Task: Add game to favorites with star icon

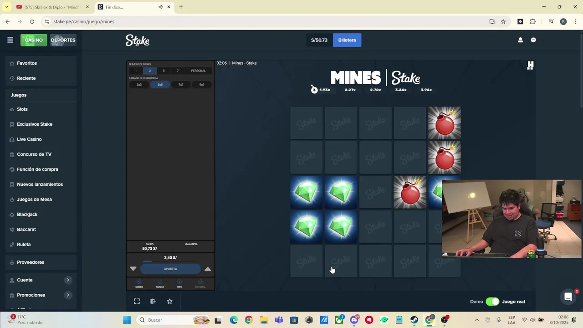Action: click(x=169, y=301)
